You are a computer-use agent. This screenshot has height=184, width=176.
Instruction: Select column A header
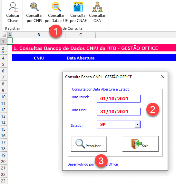tap(10, 35)
